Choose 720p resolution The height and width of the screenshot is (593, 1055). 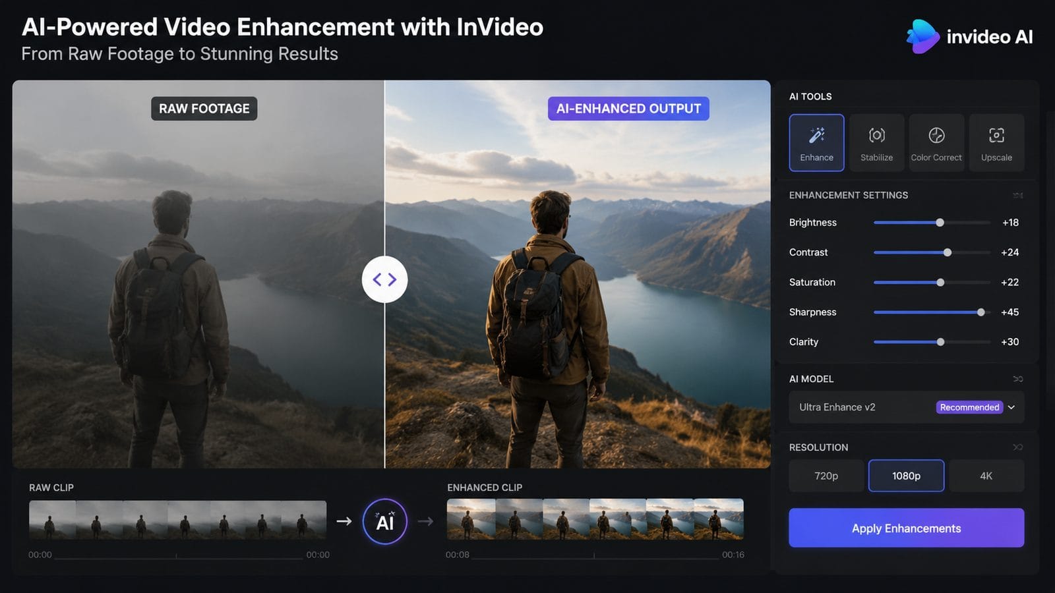826,476
